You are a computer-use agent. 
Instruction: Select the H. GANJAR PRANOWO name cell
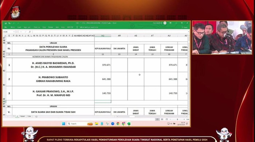[53, 93]
